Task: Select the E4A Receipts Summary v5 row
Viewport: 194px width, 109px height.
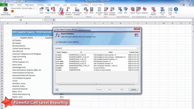Action: tap(97, 61)
